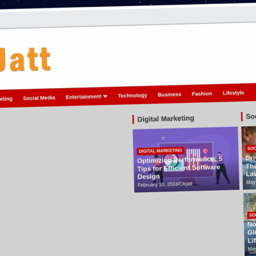Open the Lifestyle category
256x256 pixels.
[233, 93]
